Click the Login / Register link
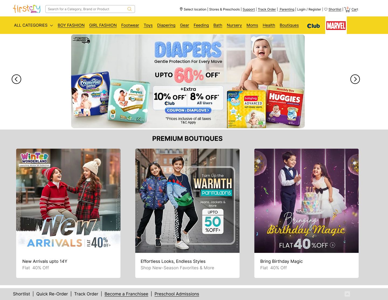Image resolution: width=388 pixels, height=300 pixels. [309, 9]
